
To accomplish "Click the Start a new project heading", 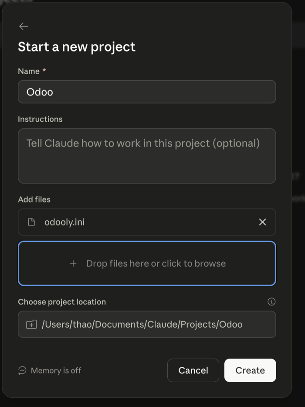I will click(77, 47).
